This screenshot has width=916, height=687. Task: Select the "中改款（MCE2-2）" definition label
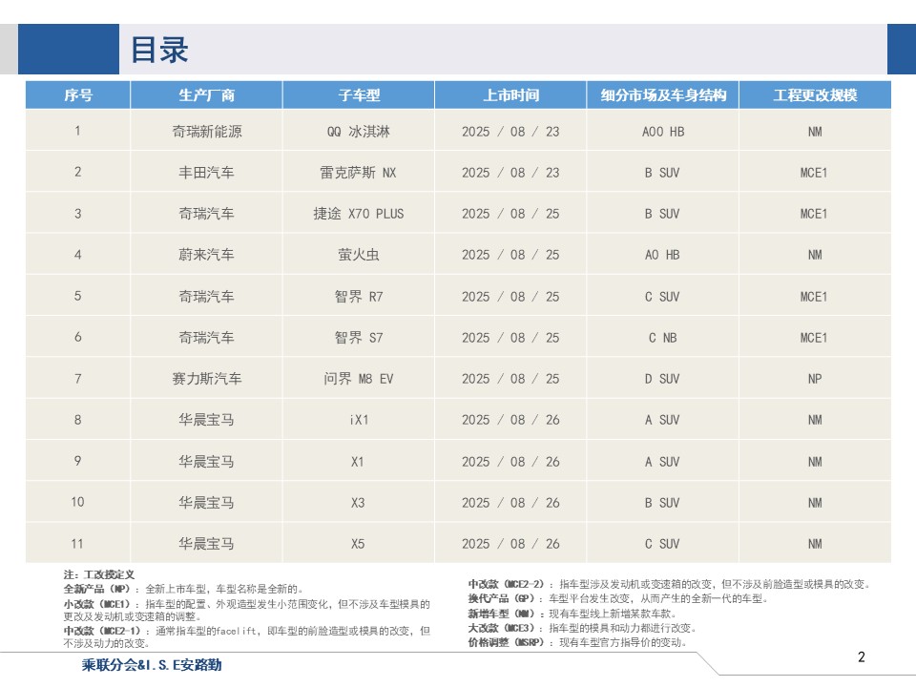509,584
